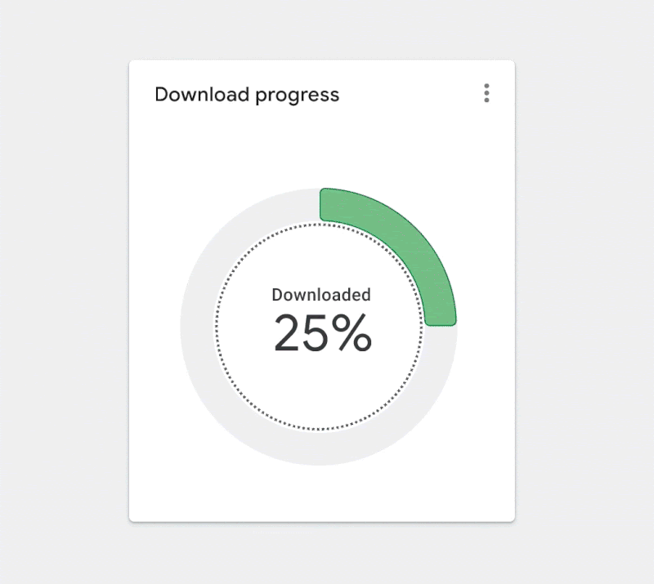The width and height of the screenshot is (654, 584).
Task: Click the bottom edge of the card
Action: click(321, 518)
